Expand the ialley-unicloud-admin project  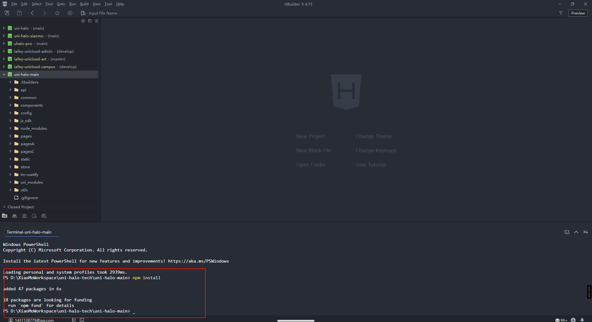(4, 51)
